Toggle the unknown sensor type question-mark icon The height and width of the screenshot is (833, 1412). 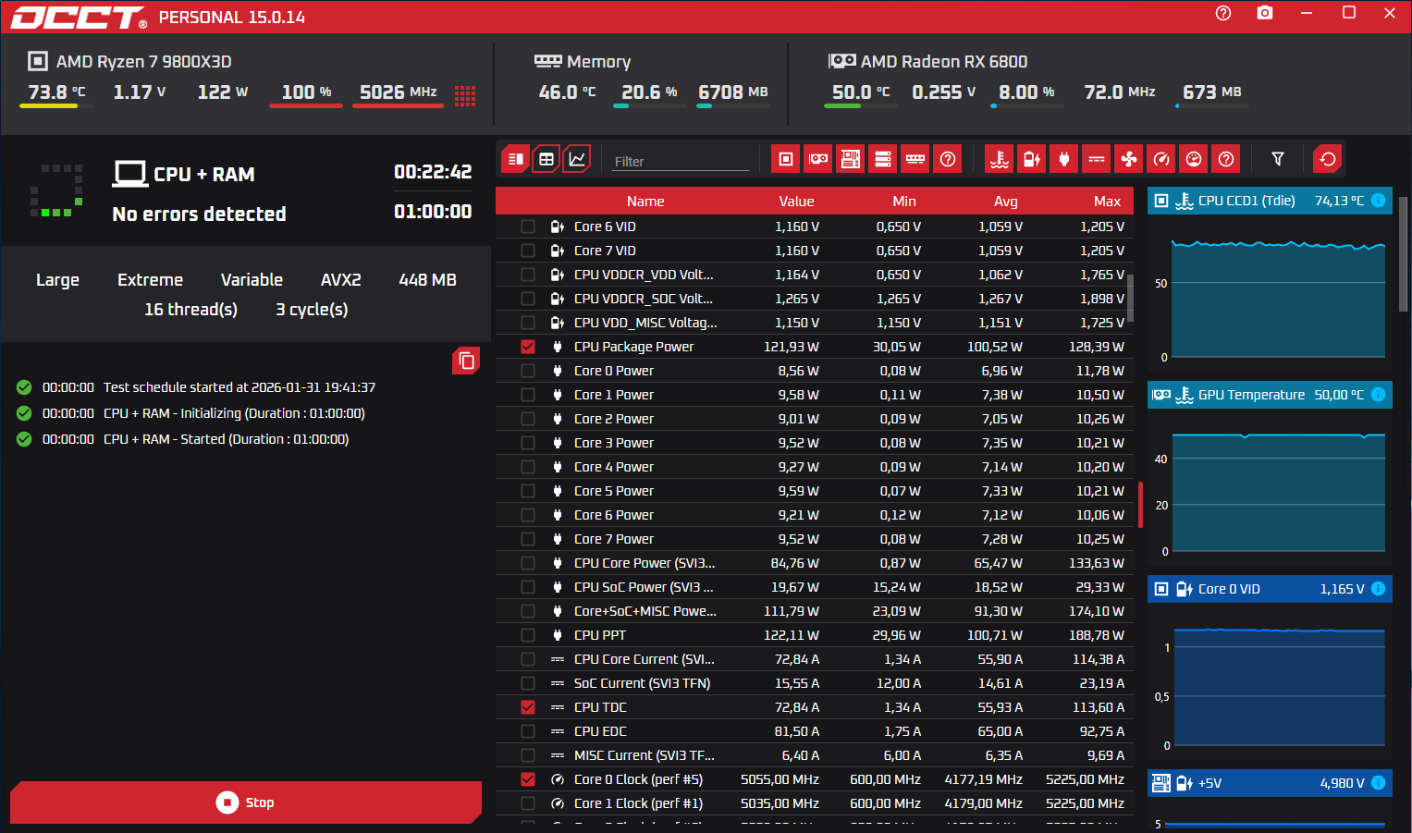[x=1226, y=159]
